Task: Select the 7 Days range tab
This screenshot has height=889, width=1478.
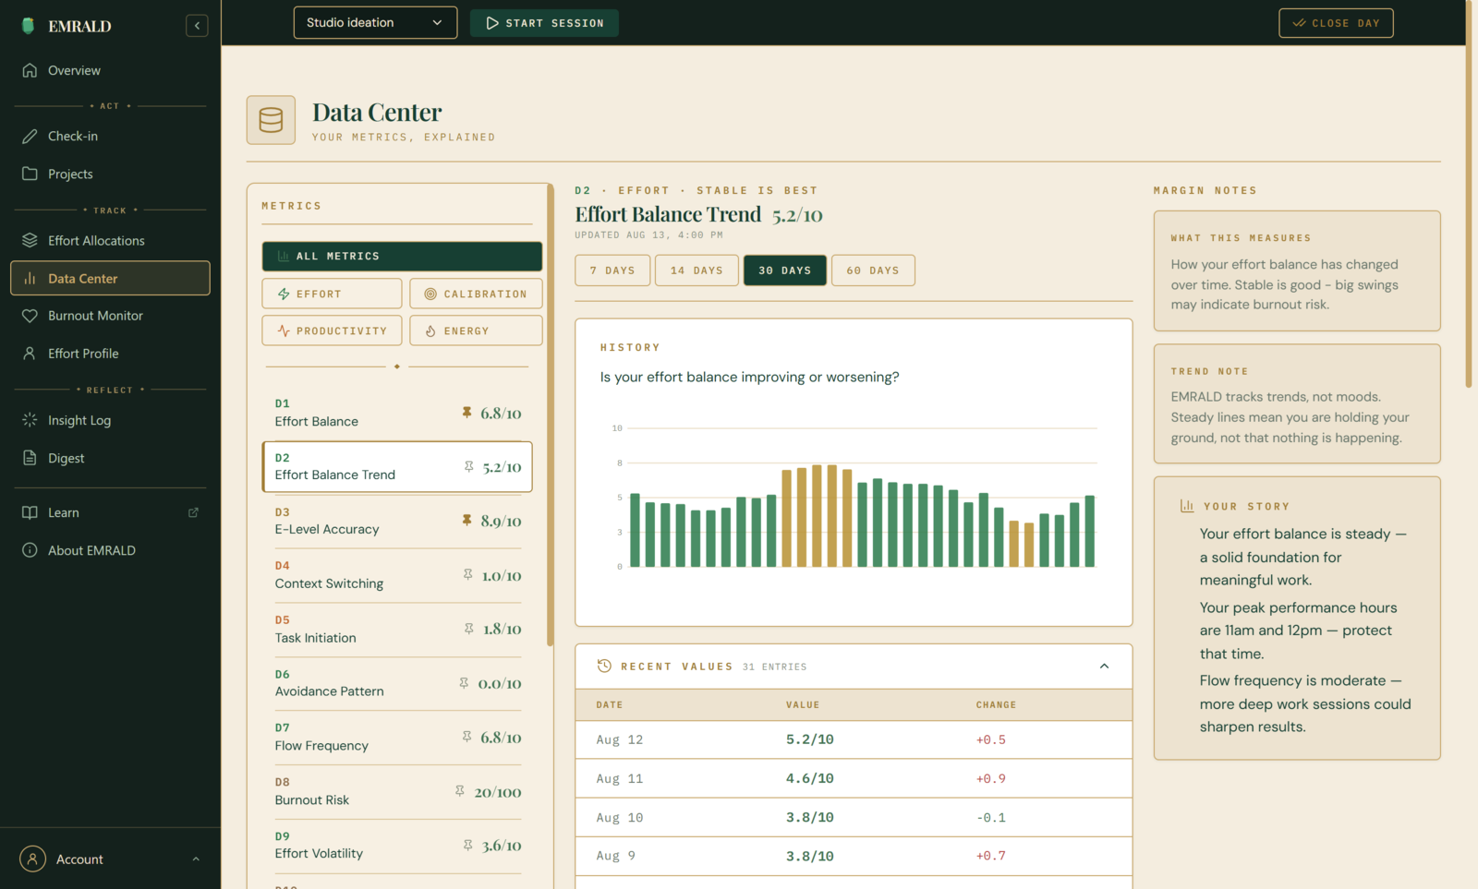Action: point(612,270)
